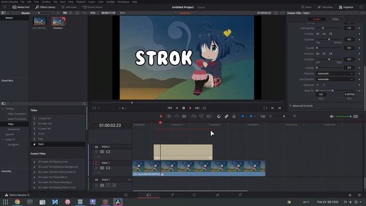Select the Text+ clip on Video 2

[183, 152]
